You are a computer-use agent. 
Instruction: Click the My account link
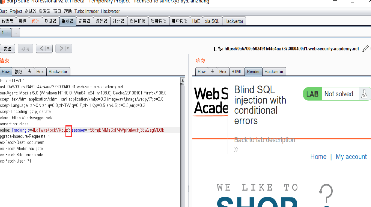[351, 157]
